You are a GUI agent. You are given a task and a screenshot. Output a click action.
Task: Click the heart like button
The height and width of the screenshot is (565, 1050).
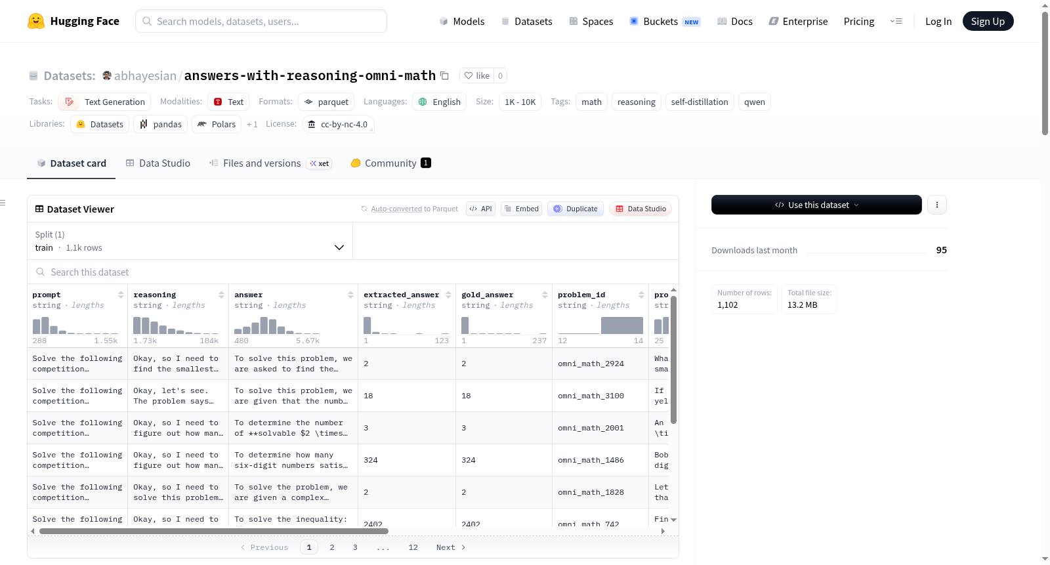[x=477, y=75]
